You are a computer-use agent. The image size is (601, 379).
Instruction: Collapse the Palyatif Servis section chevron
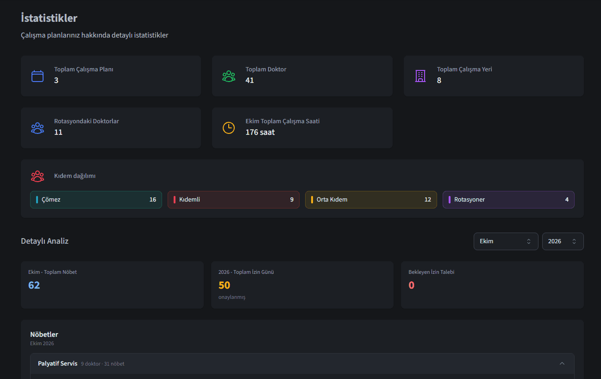coord(562,364)
